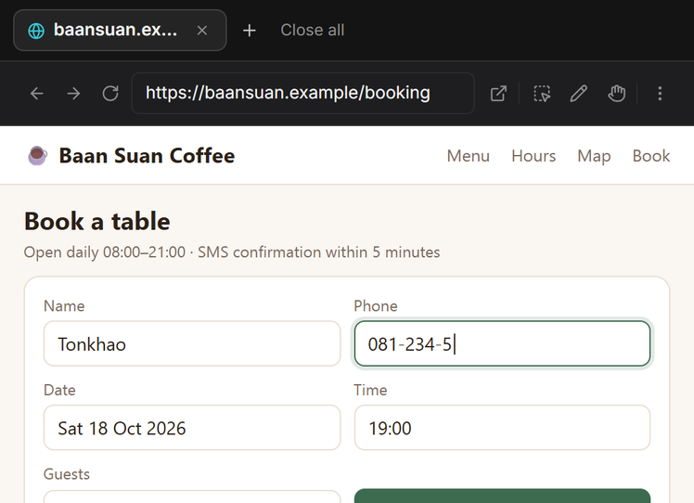Click Close all tabs
Image resolution: width=694 pixels, height=503 pixels.
point(312,30)
